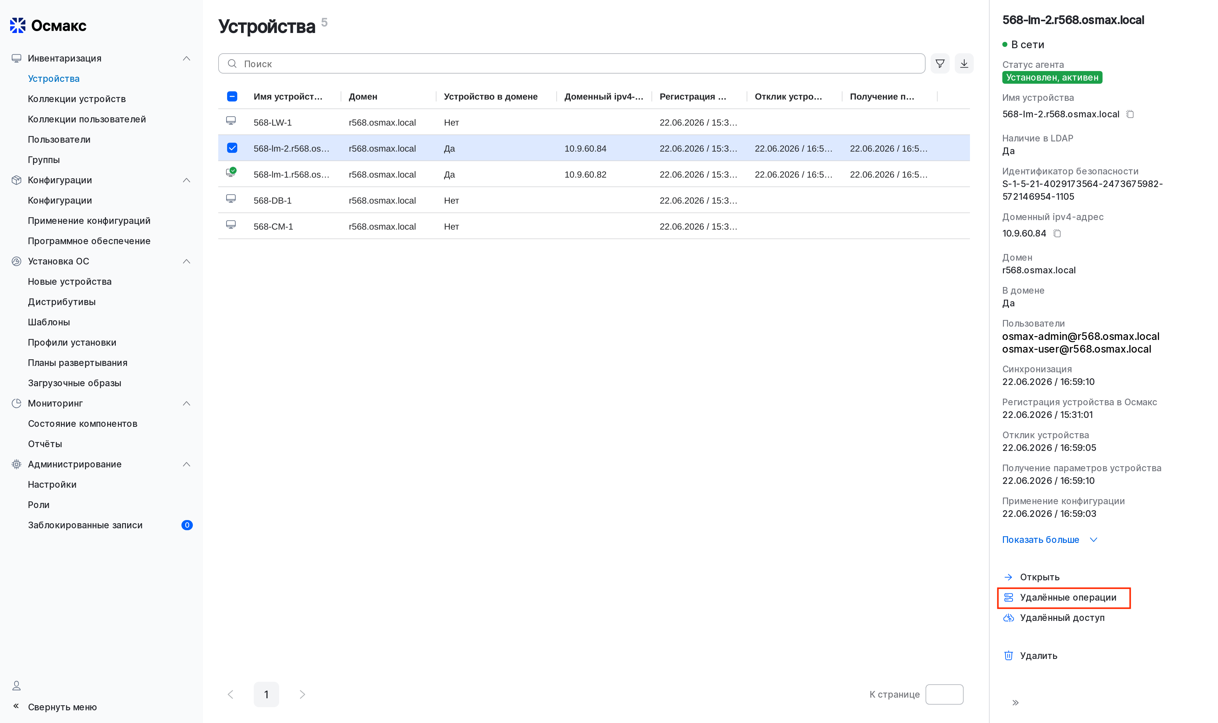The width and height of the screenshot is (1218, 723).
Task: Click Свернуть меню
Action: [x=62, y=707]
